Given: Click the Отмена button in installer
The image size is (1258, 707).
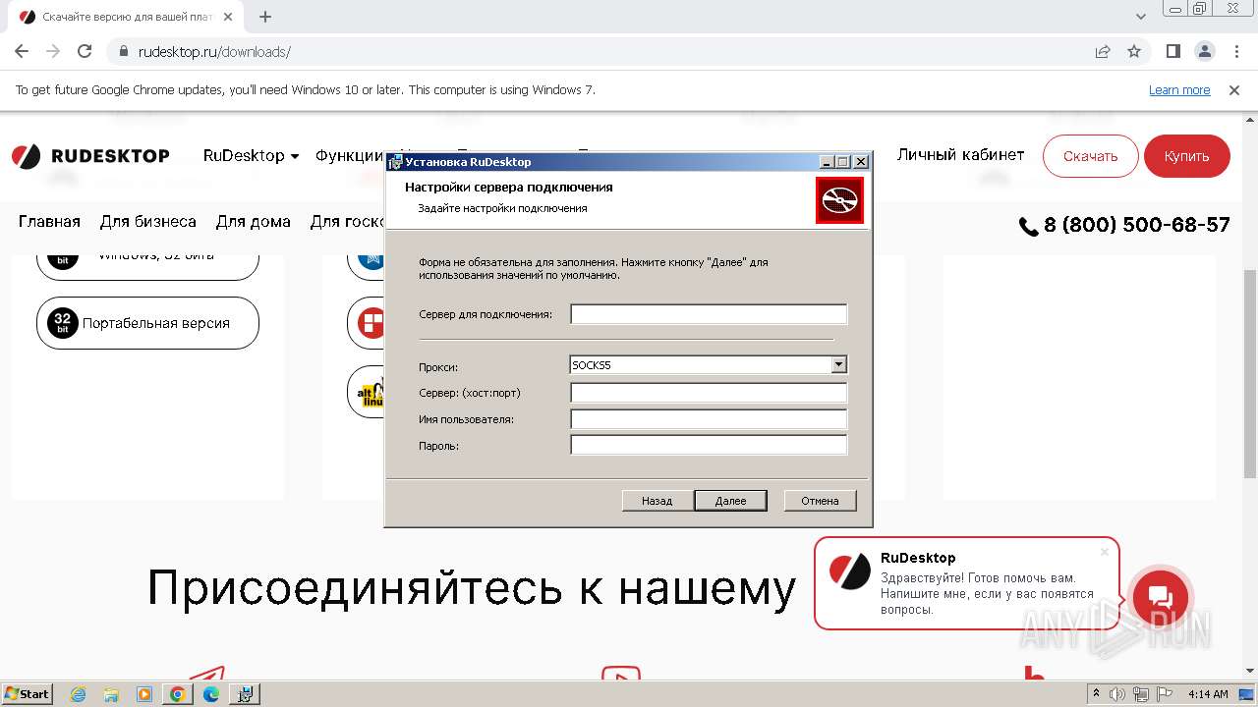Looking at the screenshot, I should (820, 501).
